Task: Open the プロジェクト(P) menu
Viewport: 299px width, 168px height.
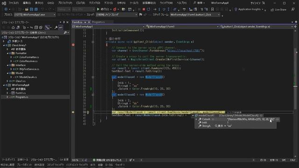Action: point(65,3)
